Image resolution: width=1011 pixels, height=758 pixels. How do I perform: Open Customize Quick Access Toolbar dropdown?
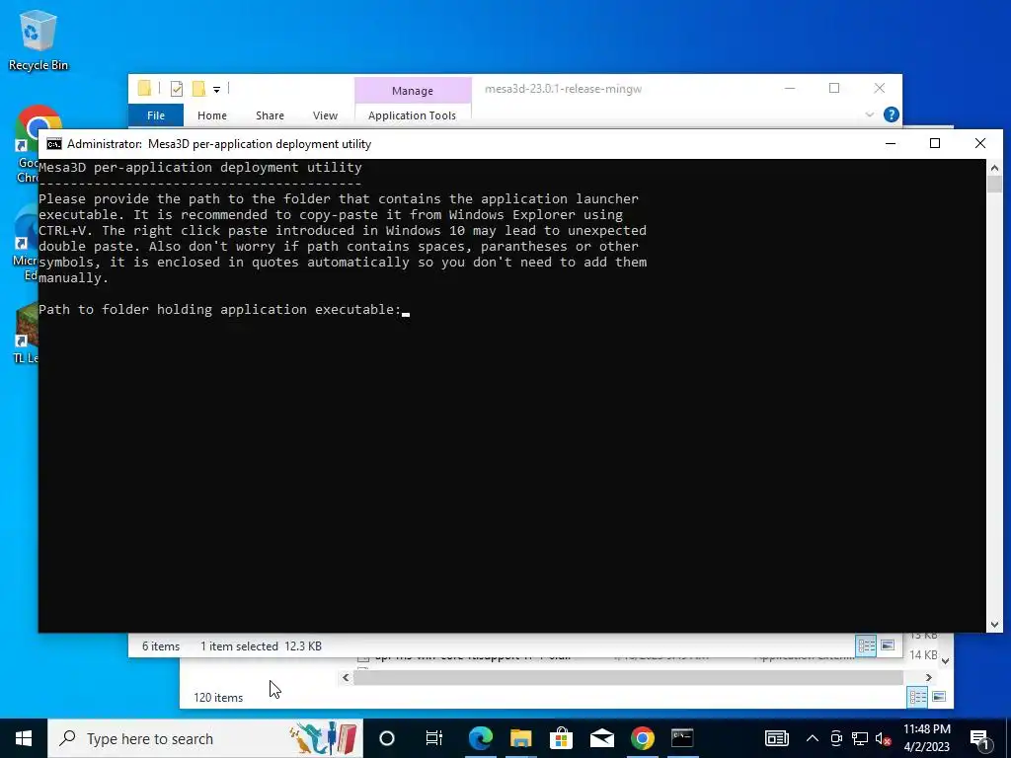(216, 90)
